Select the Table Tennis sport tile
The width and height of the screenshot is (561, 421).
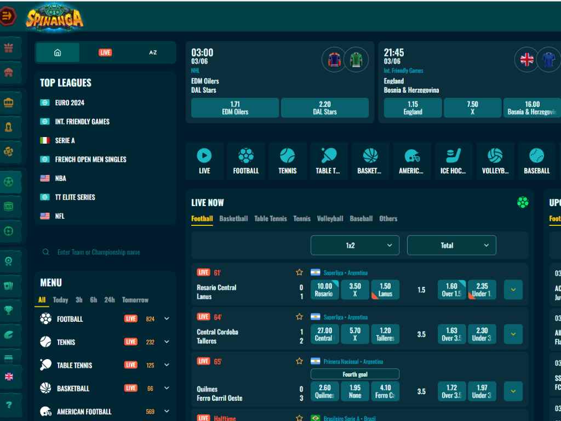[x=329, y=161]
